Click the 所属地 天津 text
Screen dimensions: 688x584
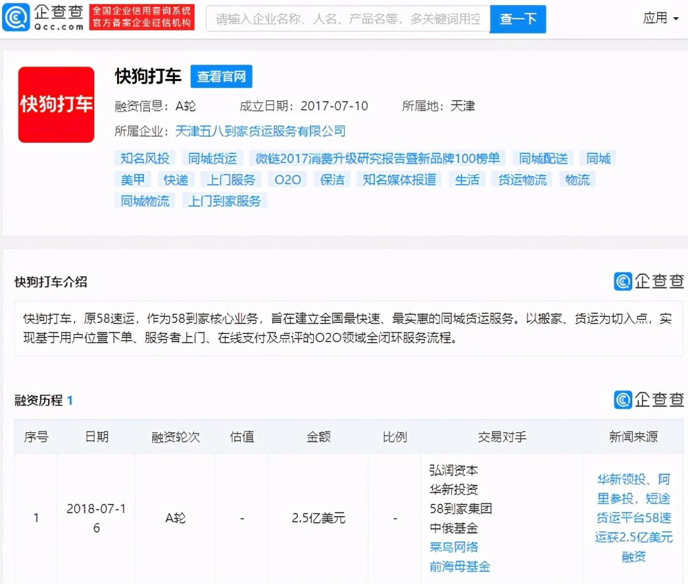coord(438,106)
